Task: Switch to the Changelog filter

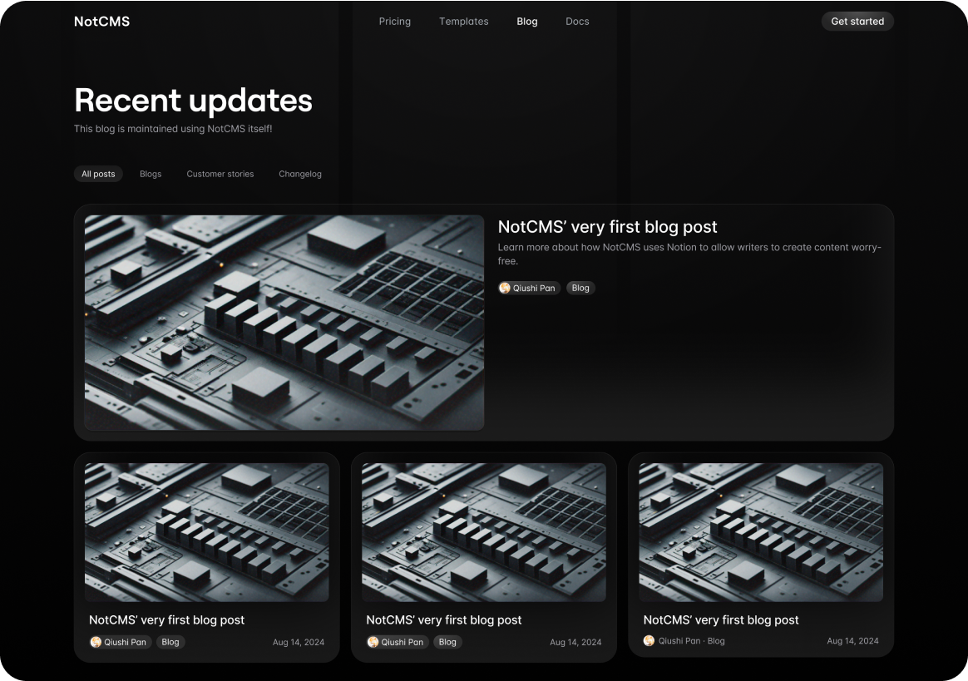Action: point(299,174)
